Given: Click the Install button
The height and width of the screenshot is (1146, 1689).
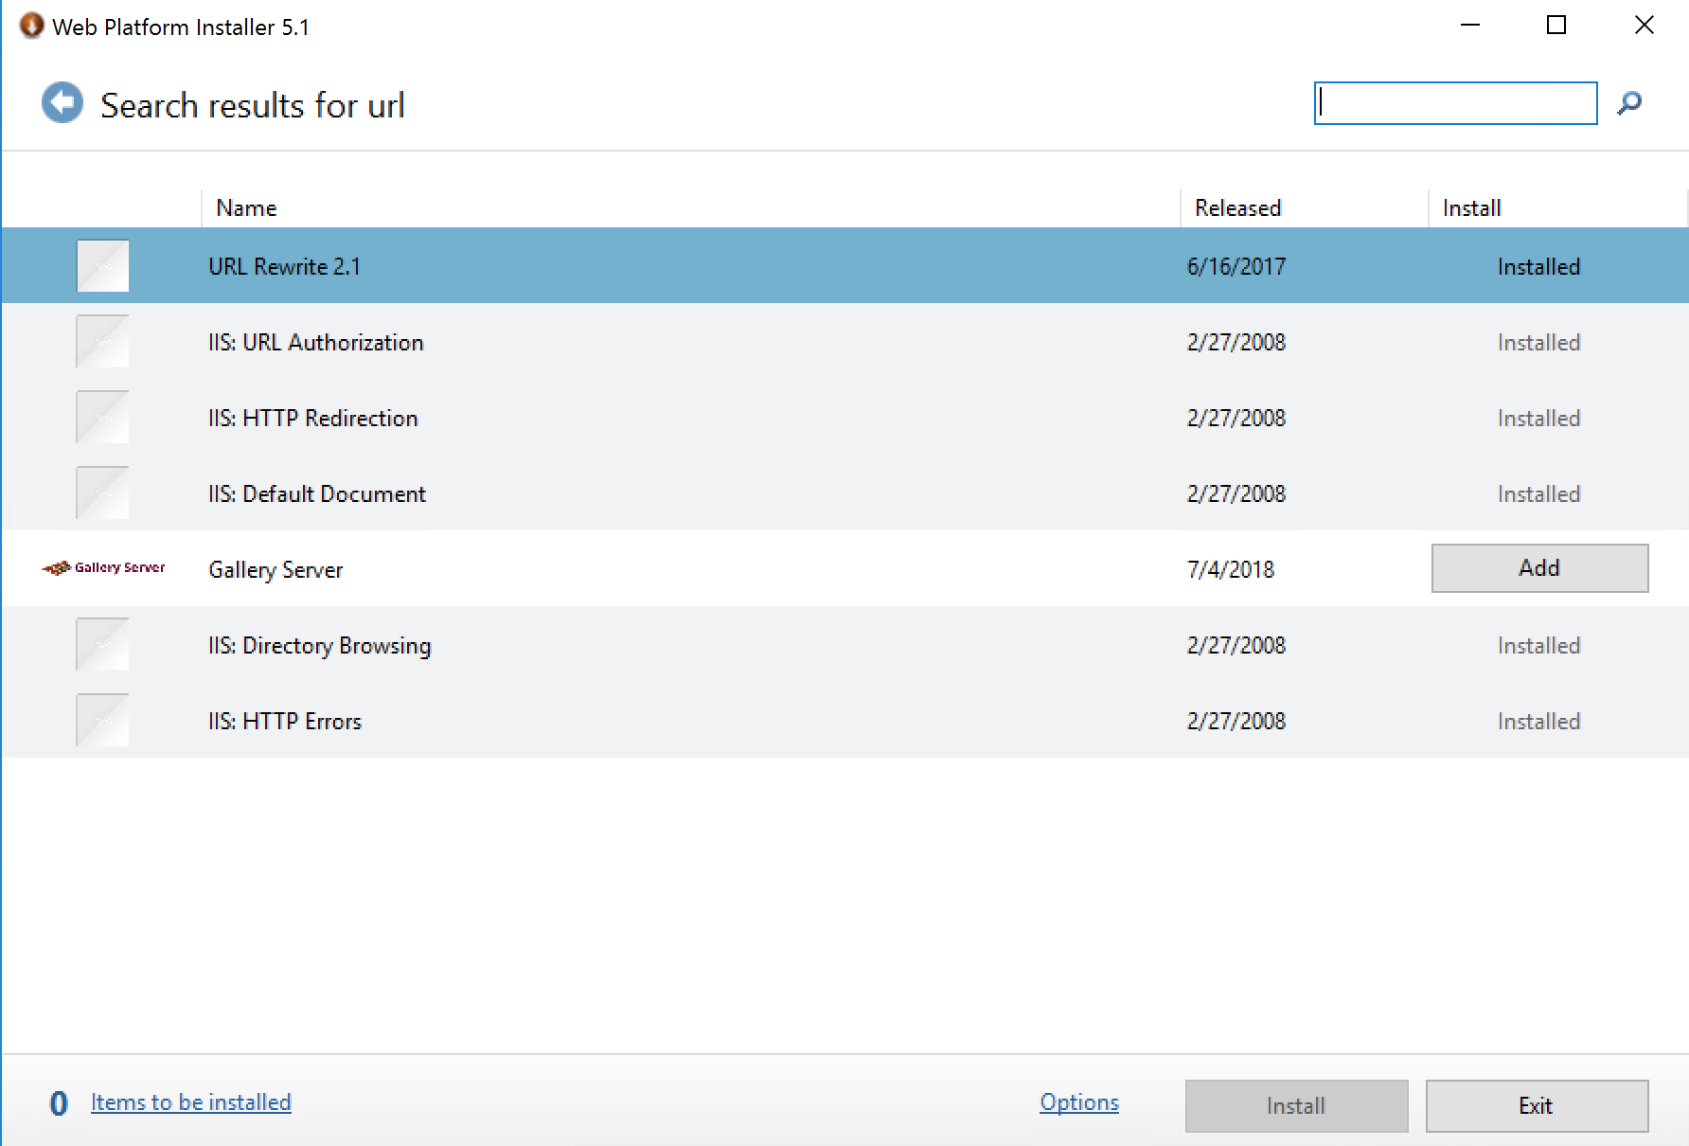Looking at the screenshot, I should [1296, 1105].
